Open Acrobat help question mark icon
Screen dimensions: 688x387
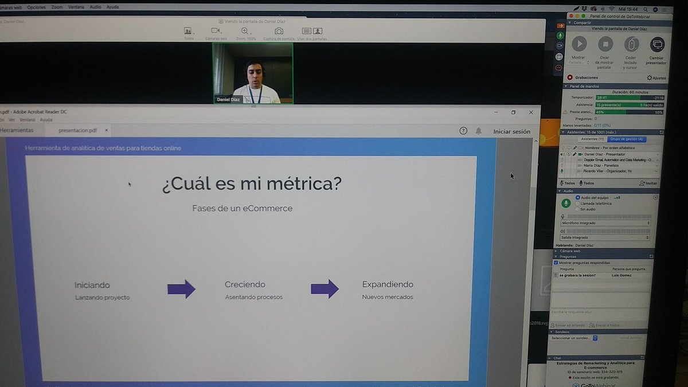(x=463, y=131)
